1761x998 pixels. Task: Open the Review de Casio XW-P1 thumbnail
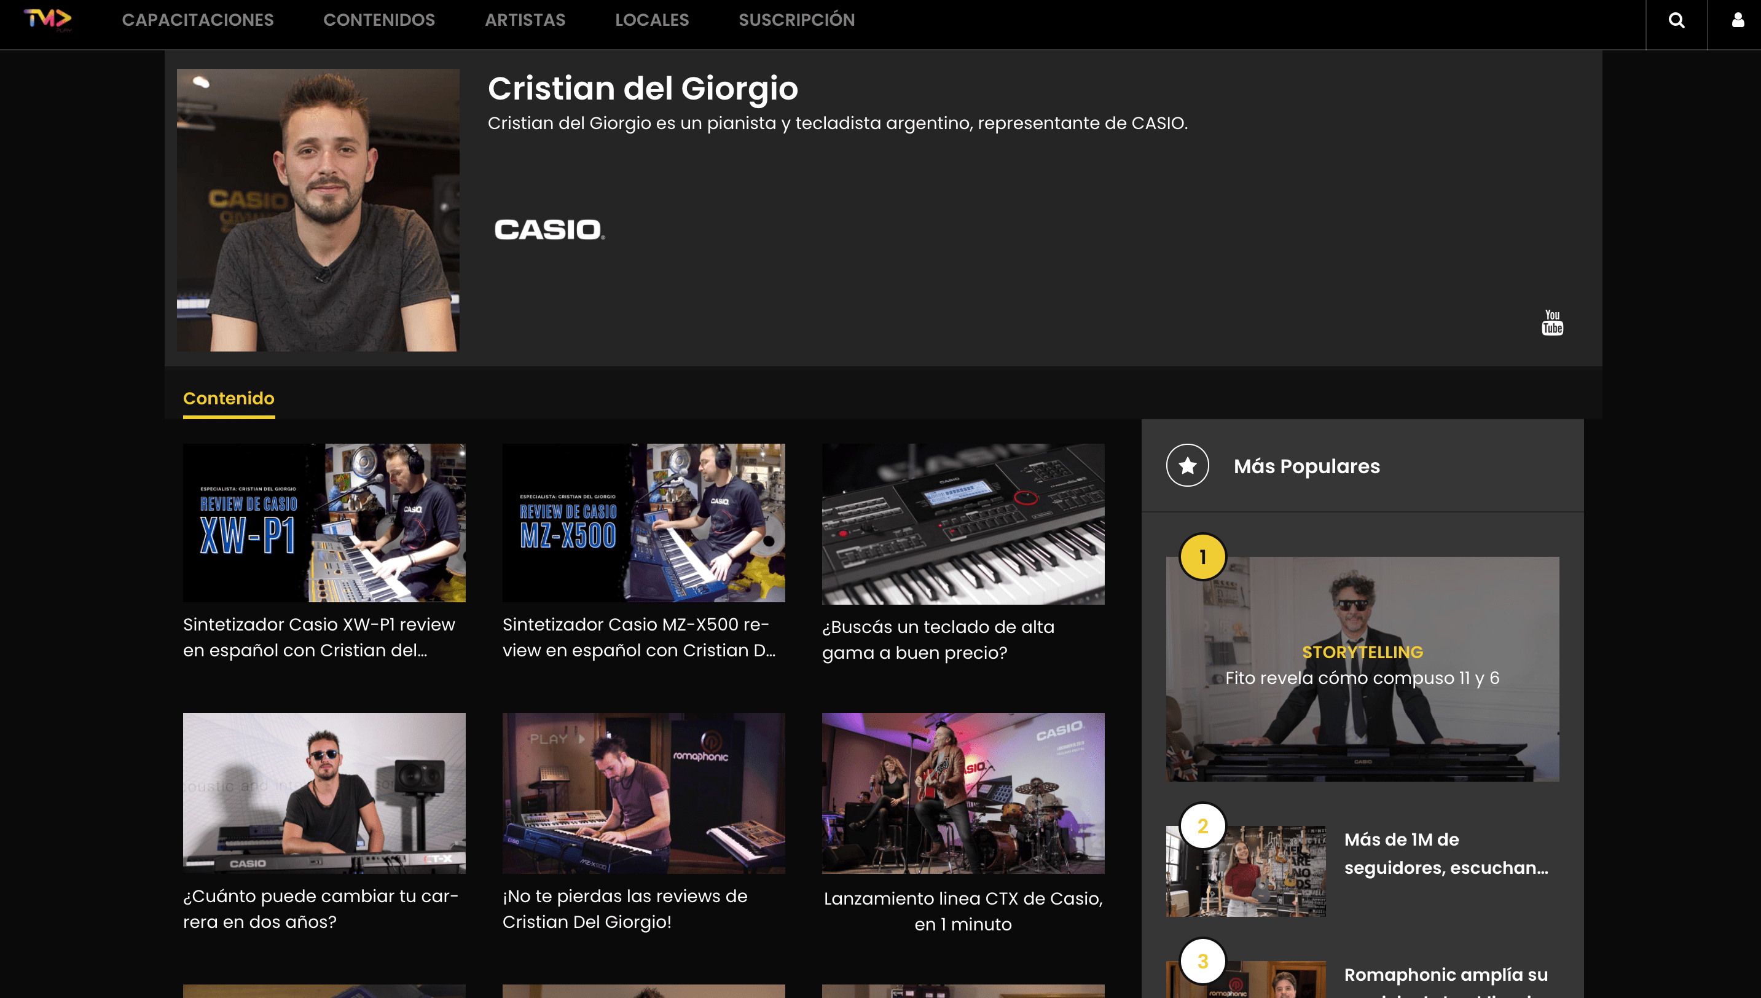(324, 523)
